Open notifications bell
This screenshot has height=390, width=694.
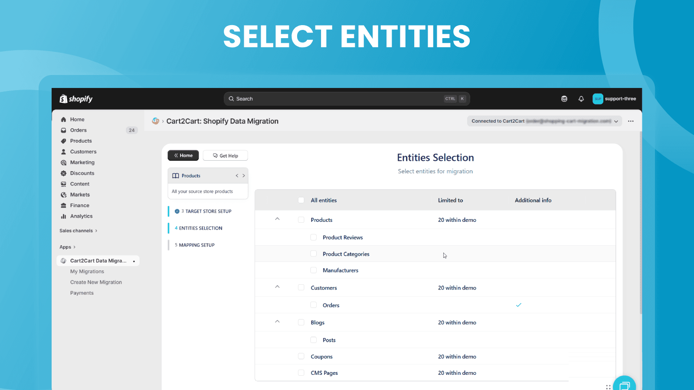[x=581, y=99]
